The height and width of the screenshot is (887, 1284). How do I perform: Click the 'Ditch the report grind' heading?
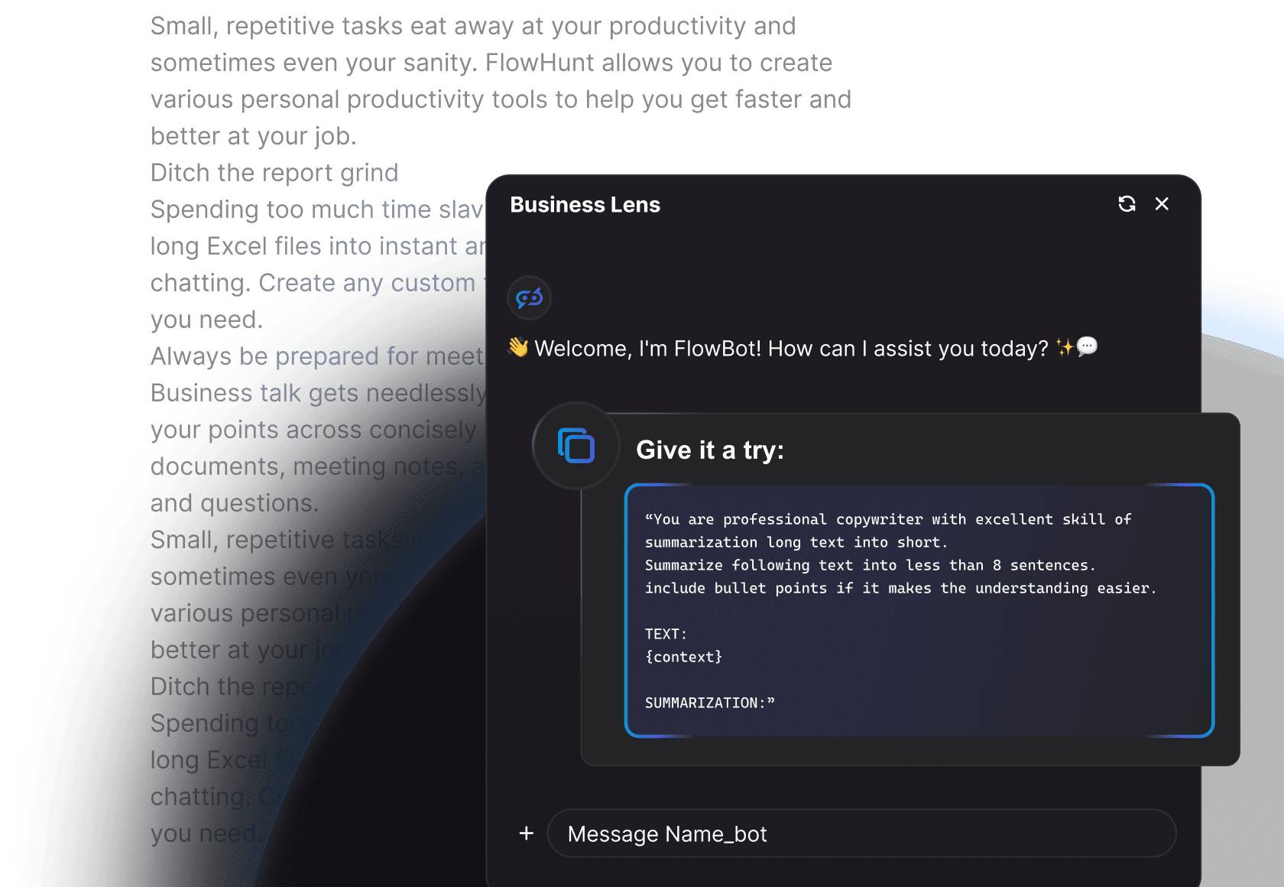tap(274, 173)
